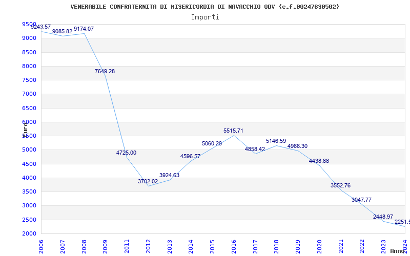The height and width of the screenshot is (256, 410).
Task: Select the 4725.00 data label
Action: coord(126,153)
